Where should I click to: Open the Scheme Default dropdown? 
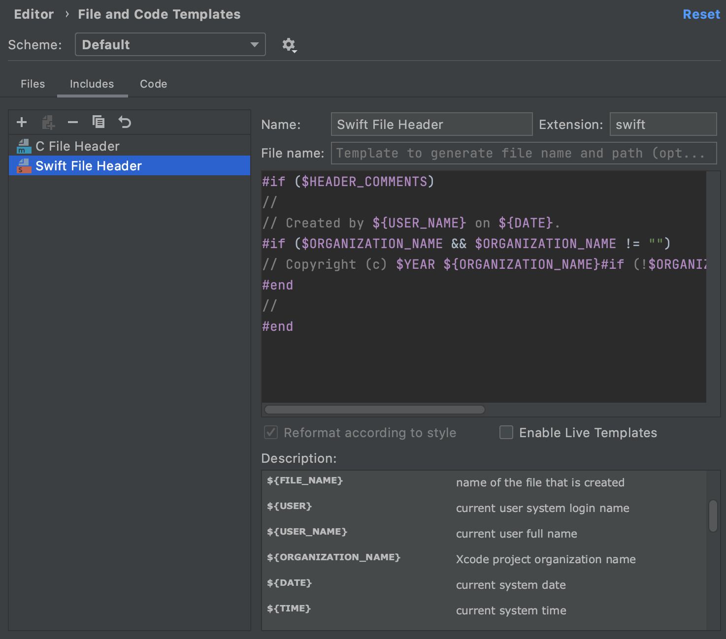click(170, 44)
